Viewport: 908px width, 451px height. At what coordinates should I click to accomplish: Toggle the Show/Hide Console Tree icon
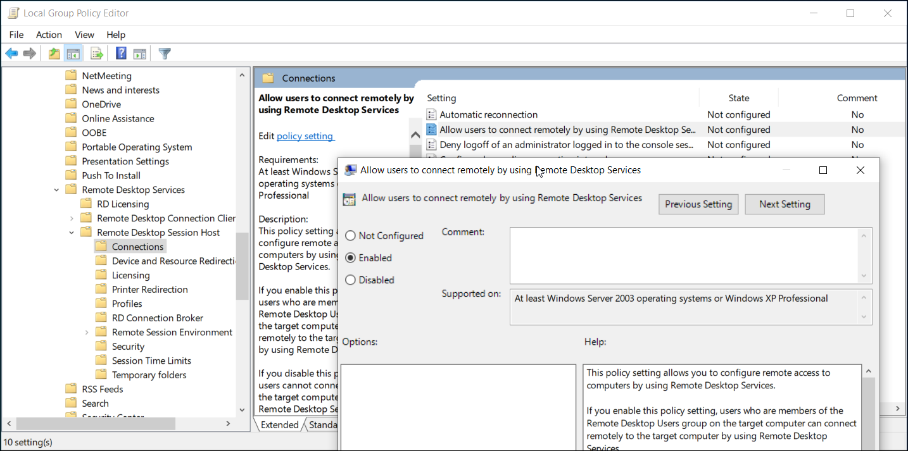pos(73,54)
